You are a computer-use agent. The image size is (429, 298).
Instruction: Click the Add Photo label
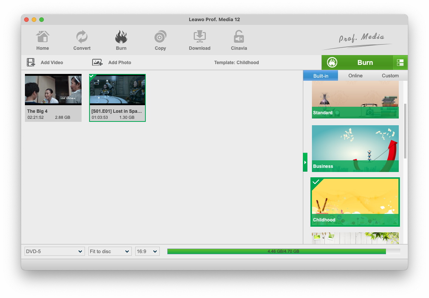pyautogui.click(x=120, y=62)
